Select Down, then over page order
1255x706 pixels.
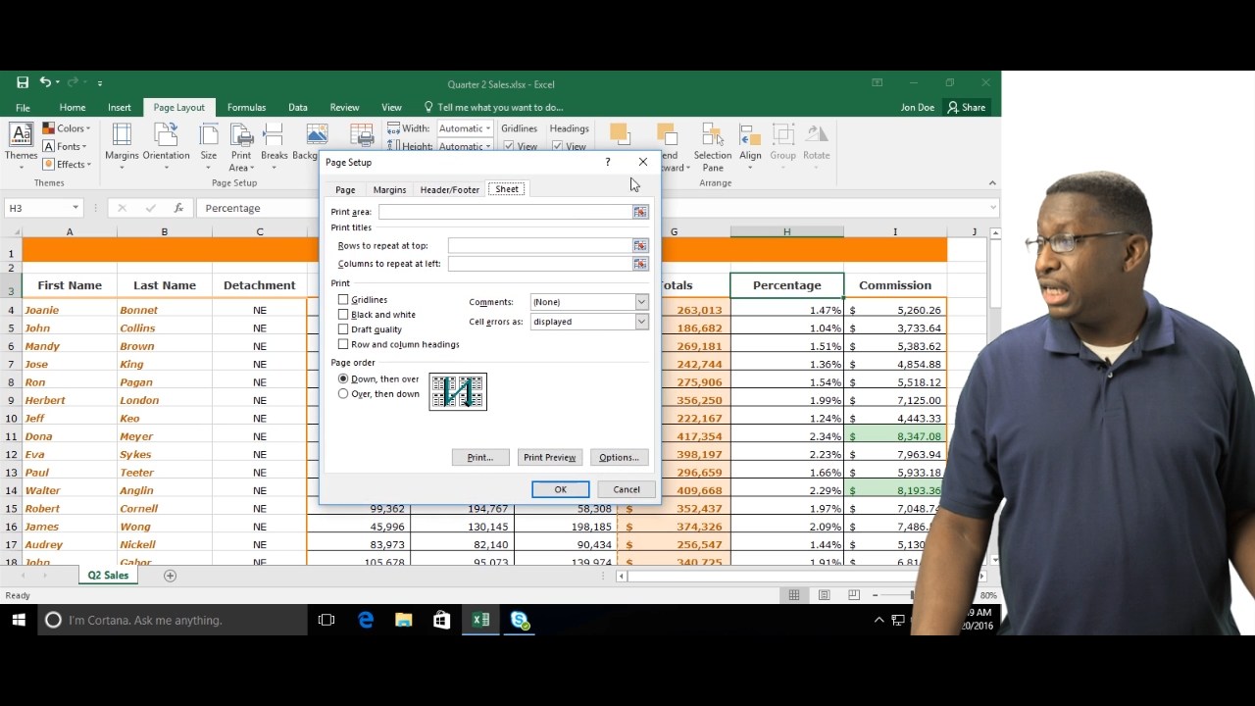tap(343, 378)
